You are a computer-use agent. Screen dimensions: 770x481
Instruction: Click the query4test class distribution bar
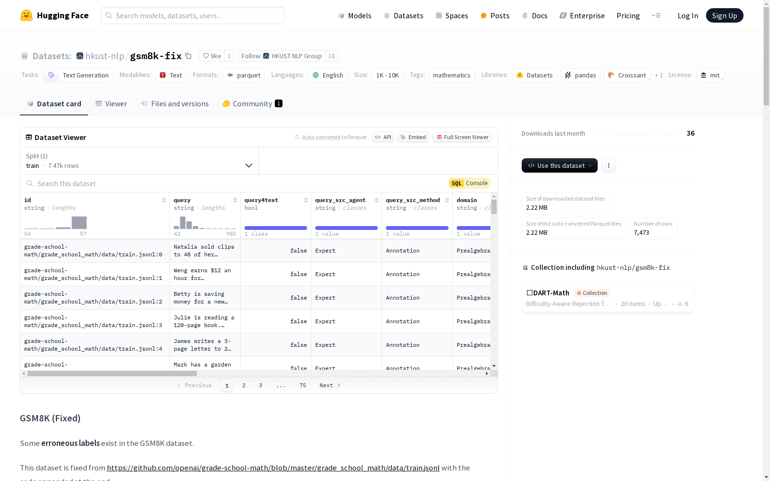pyautogui.click(x=276, y=228)
